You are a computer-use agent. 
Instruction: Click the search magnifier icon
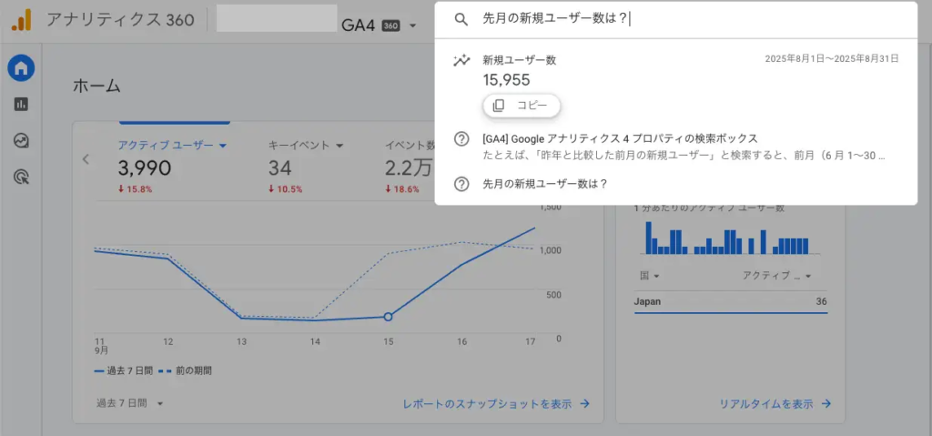(x=461, y=19)
